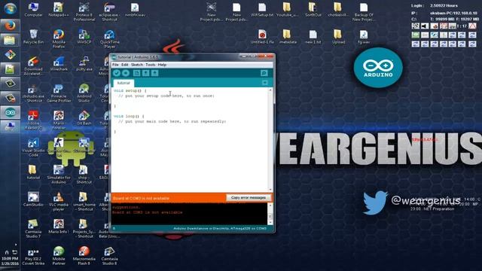Open the Macromedia Flash 8 desktop icon
Viewport: 482px width, 271px height.
click(84, 256)
